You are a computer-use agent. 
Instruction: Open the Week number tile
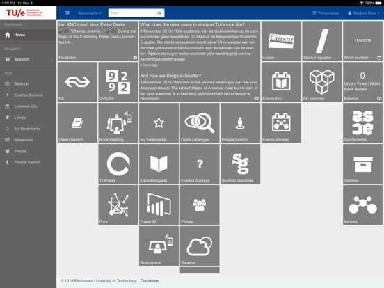coord(362,41)
